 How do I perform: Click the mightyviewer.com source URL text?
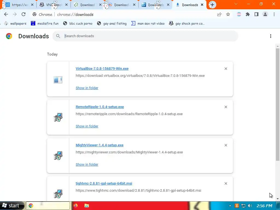pyautogui.click(x=129, y=152)
